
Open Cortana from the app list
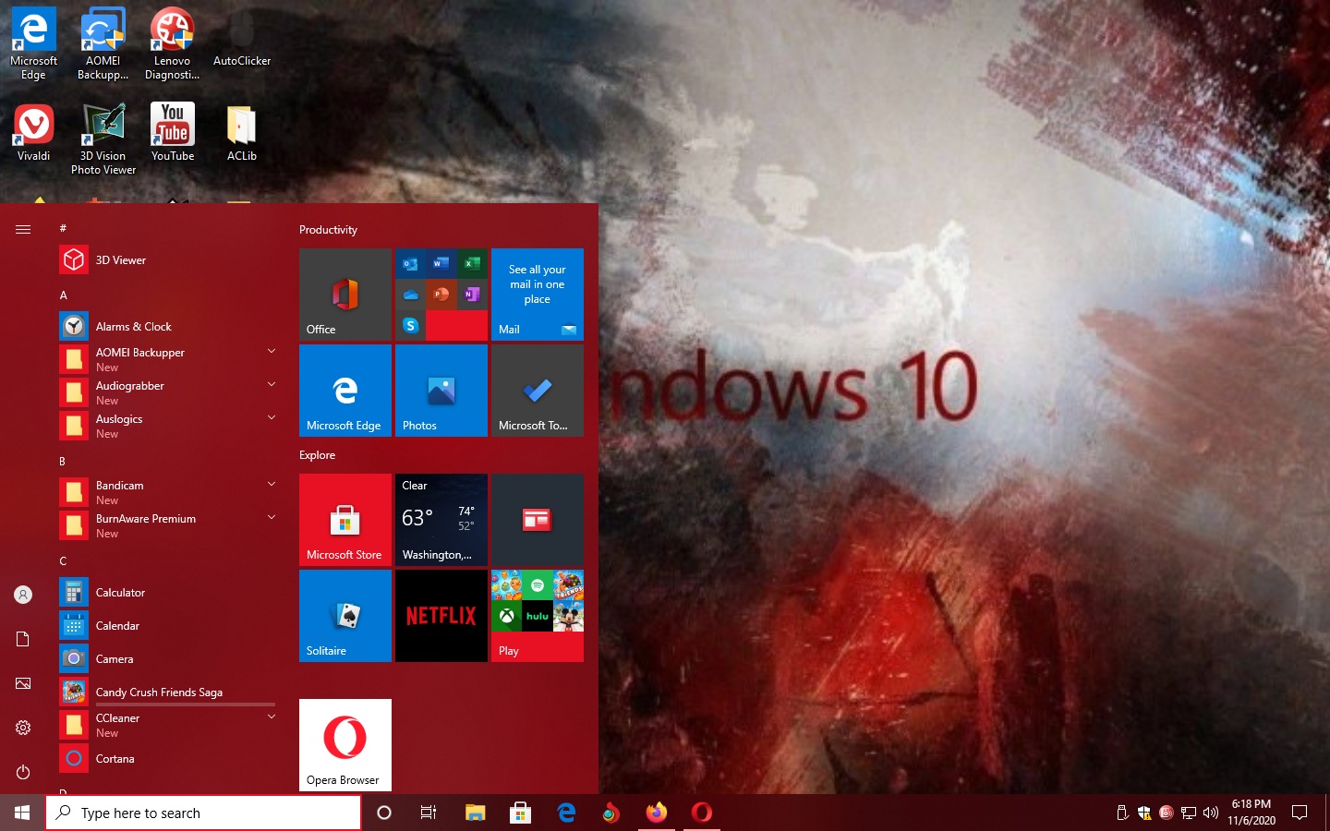pyautogui.click(x=166, y=759)
